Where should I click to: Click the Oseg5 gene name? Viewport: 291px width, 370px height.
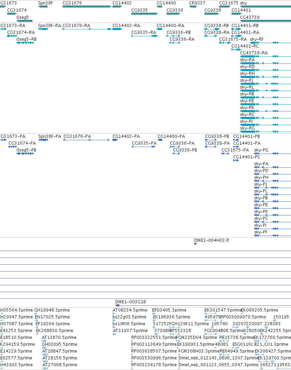click(x=23, y=17)
